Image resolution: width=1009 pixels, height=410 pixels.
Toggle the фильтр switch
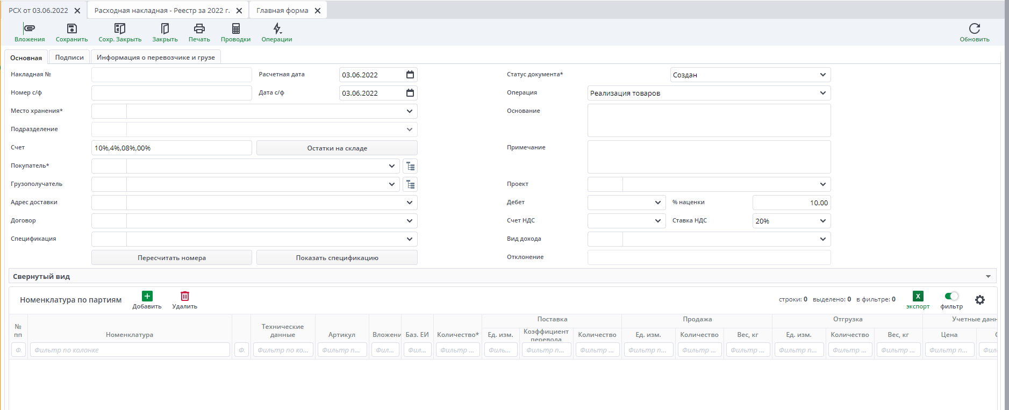click(951, 296)
